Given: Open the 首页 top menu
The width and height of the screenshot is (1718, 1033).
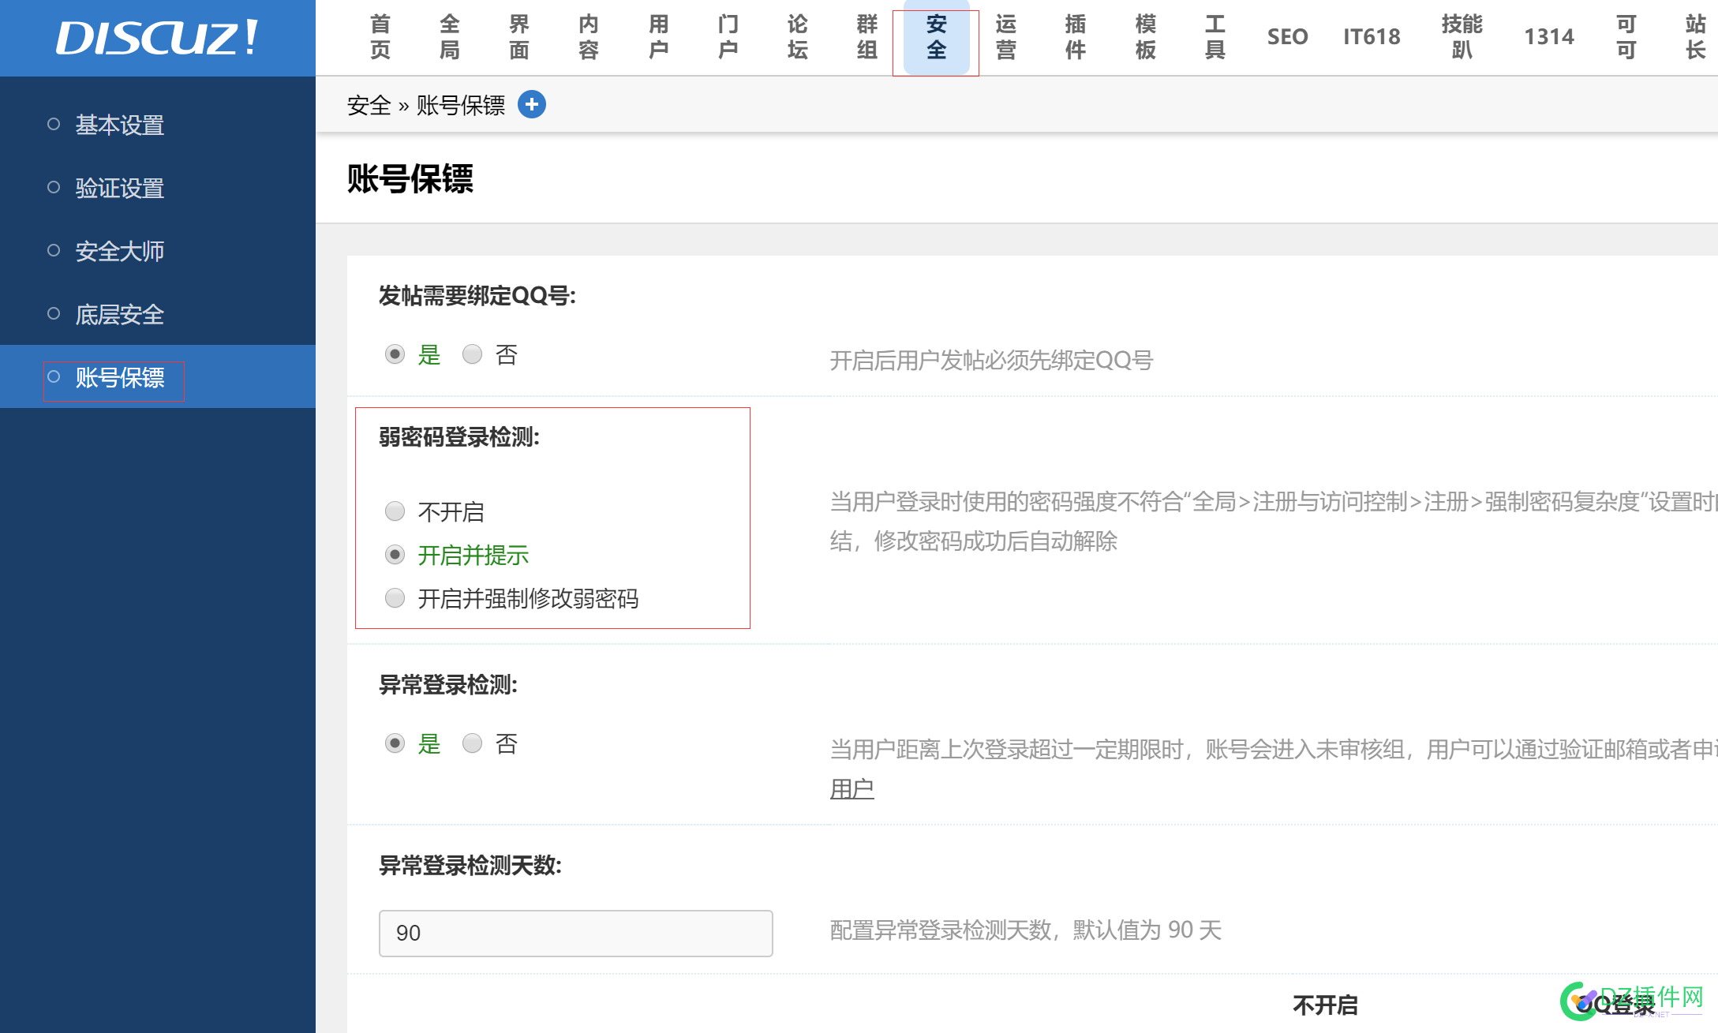Looking at the screenshot, I should [380, 37].
